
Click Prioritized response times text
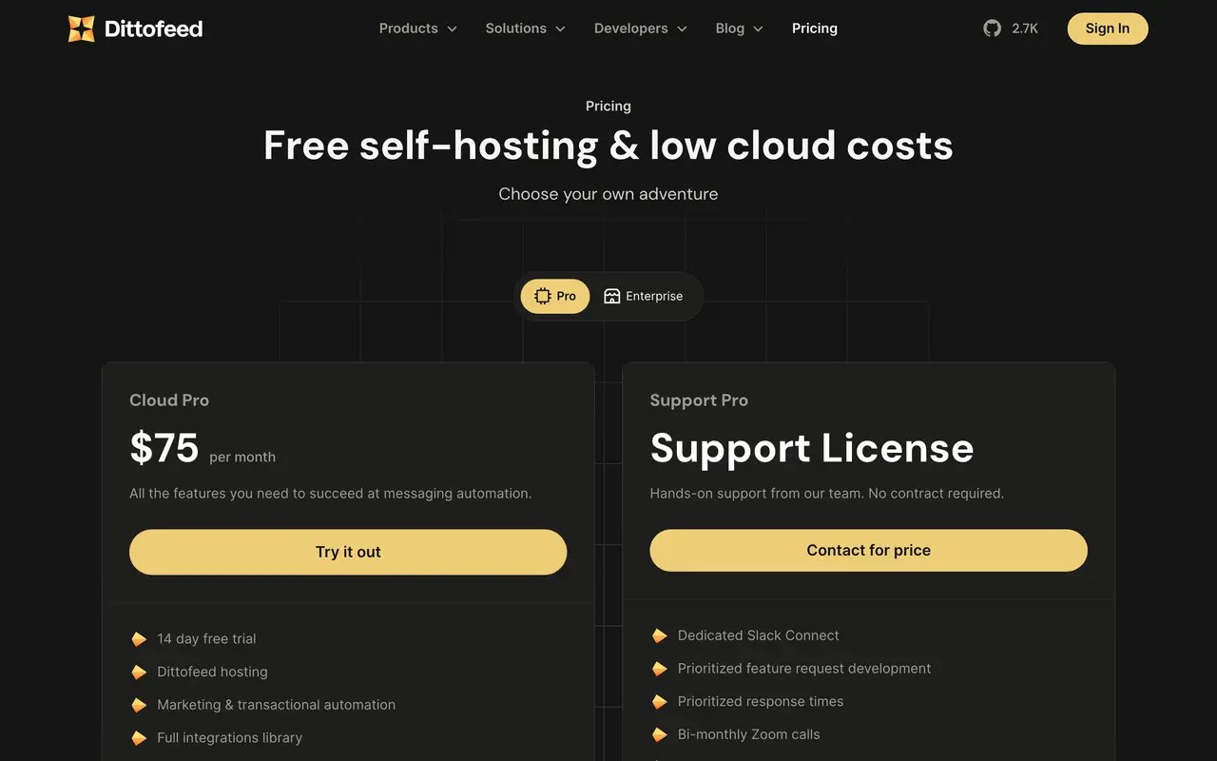[x=761, y=701]
